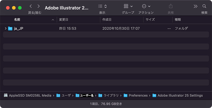Click the 昨日 15:53 modified date cell
Screen dimensions: 212x108
(x=68, y=28)
